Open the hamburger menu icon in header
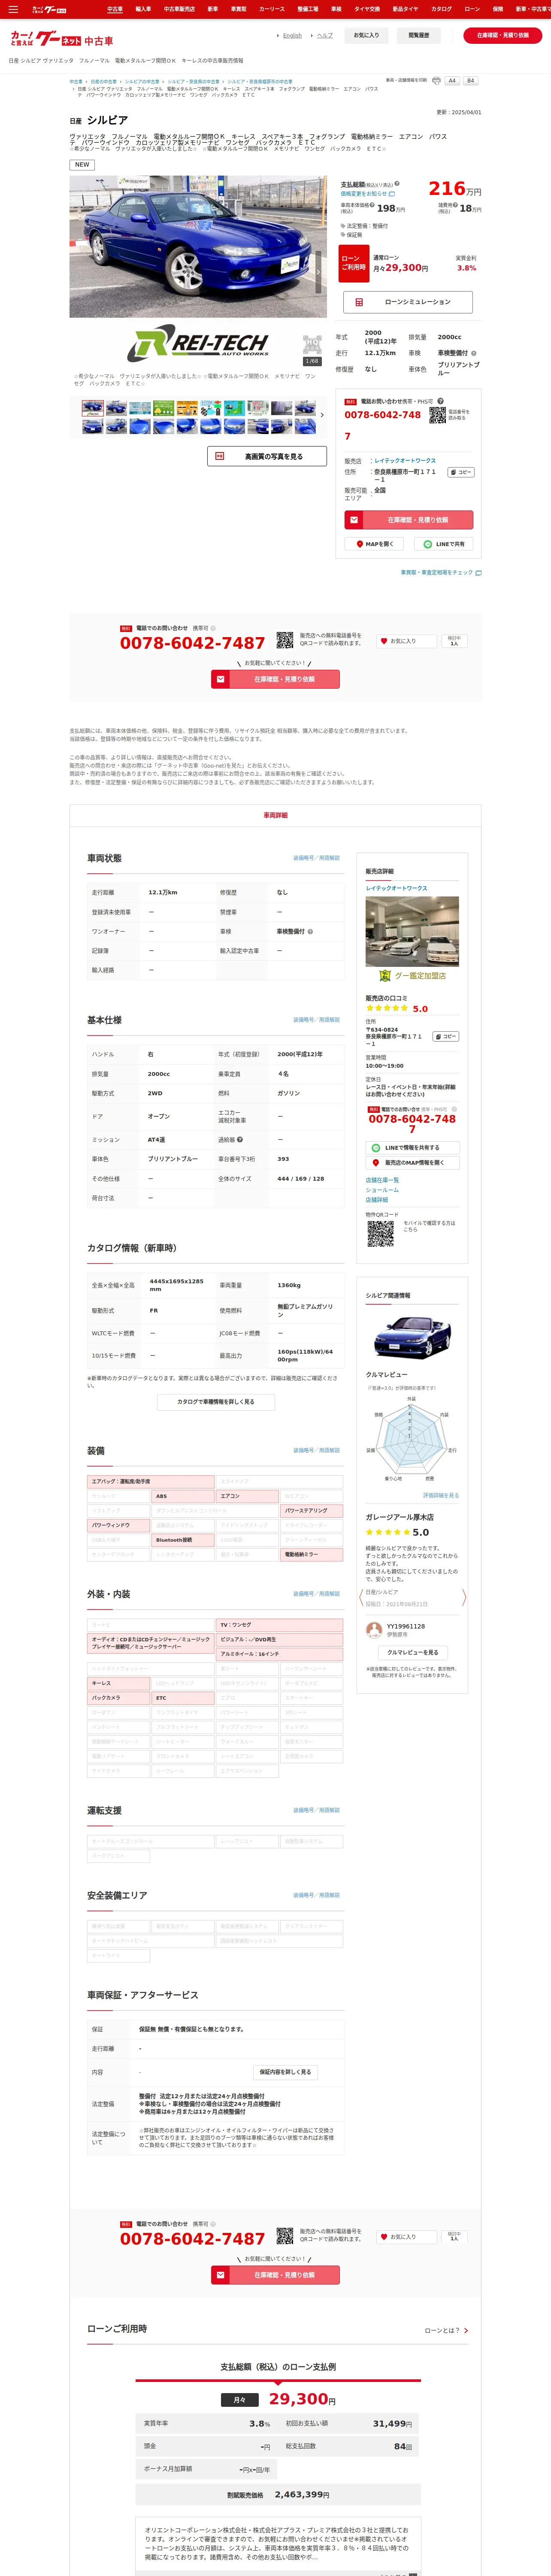 (13, 9)
